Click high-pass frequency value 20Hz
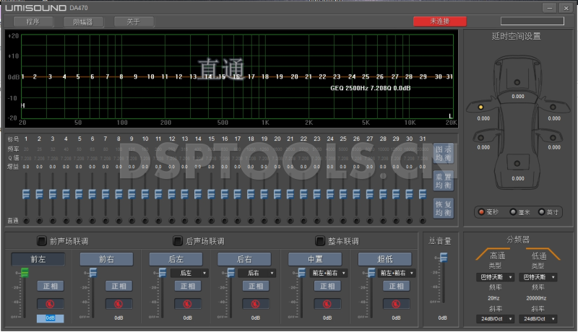The image size is (578, 332). click(493, 298)
